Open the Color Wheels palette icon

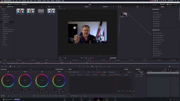[x=10, y=66]
